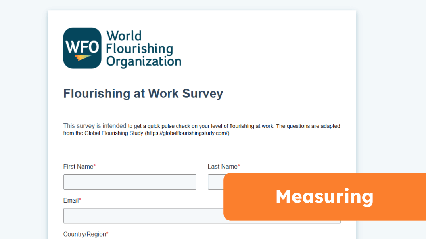Click the survey description paragraph
426x239 pixels.
(201, 129)
